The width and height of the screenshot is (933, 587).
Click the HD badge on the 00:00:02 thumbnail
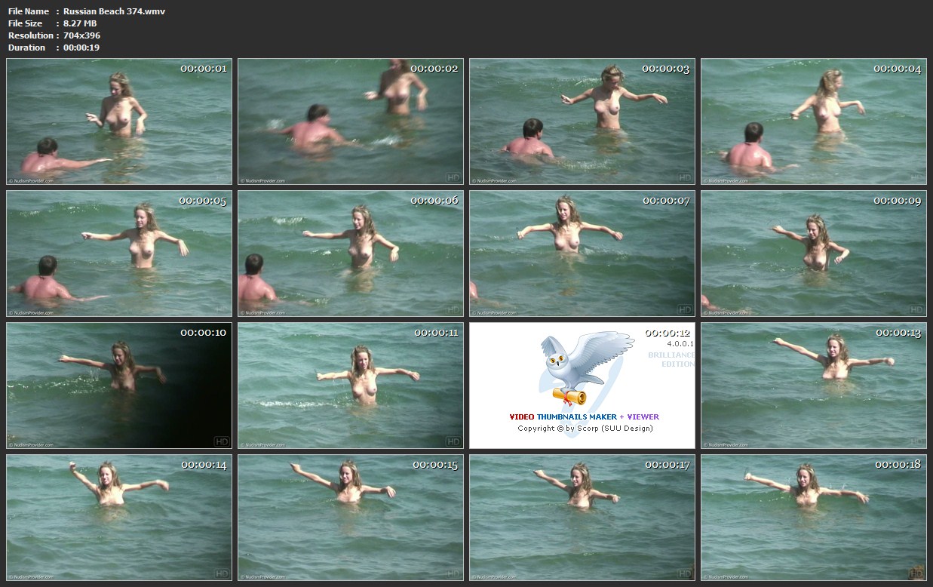pyautogui.click(x=453, y=177)
